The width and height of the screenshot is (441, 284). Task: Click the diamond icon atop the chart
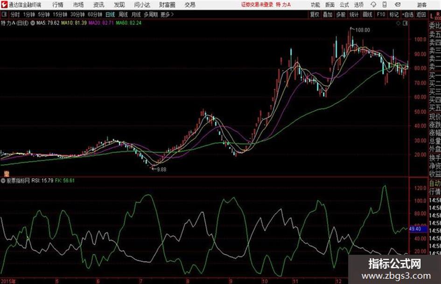(398, 23)
